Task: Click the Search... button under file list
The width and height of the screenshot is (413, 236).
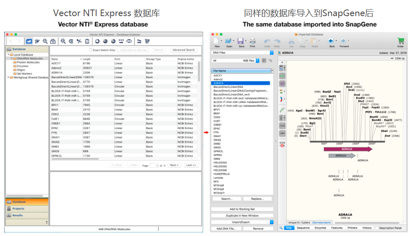Action: coord(227,199)
